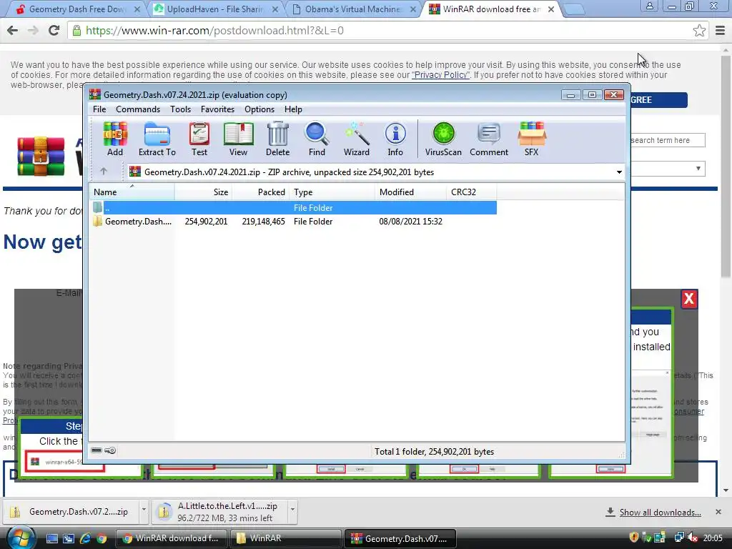This screenshot has height=549, width=732.
Task: Open Windows Start orb
Action: [21, 538]
